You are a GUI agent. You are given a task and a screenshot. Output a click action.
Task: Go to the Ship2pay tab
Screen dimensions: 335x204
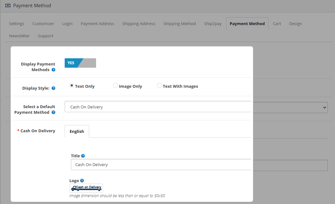213,24
